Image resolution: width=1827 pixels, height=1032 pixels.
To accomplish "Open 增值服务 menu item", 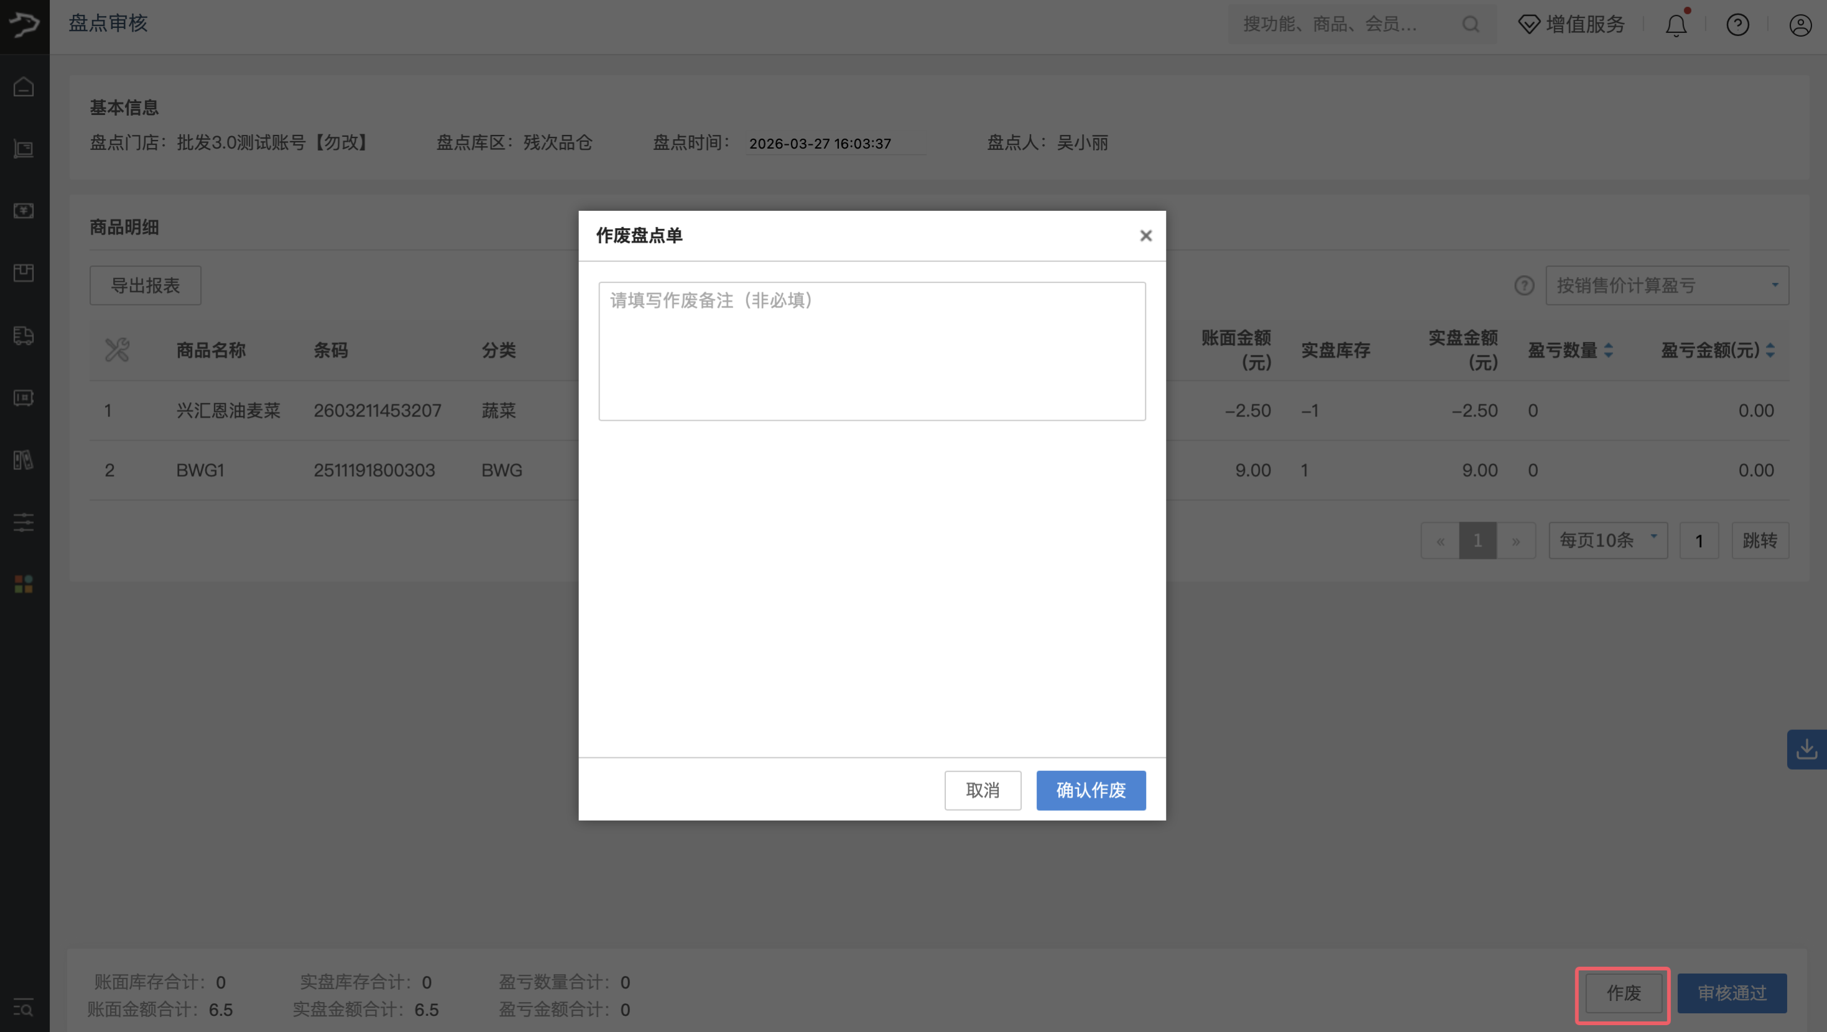I will pos(1571,25).
